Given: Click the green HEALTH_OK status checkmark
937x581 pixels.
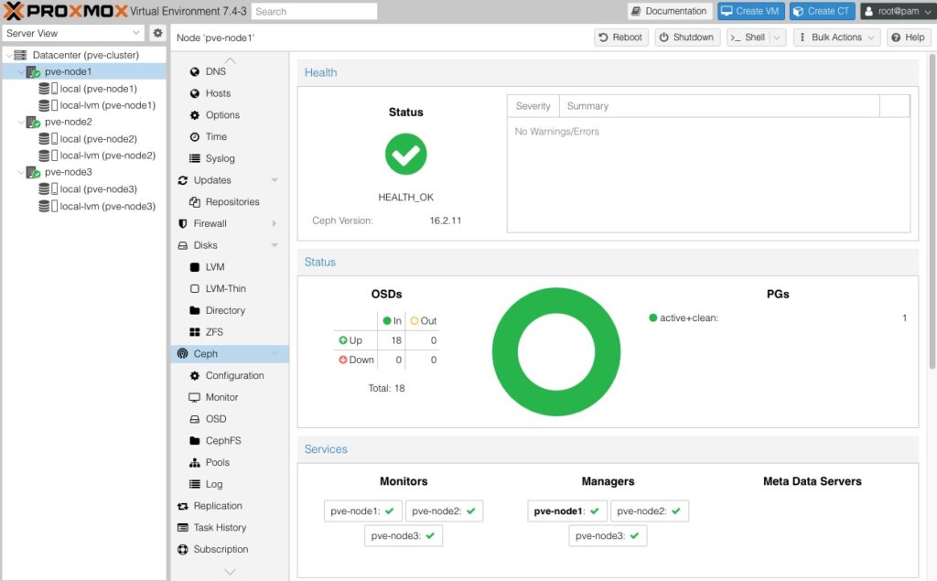Looking at the screenshot, I should point(405,155).
